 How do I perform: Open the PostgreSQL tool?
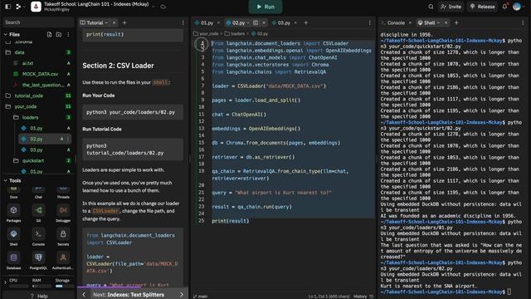click(x=38, y=260)
